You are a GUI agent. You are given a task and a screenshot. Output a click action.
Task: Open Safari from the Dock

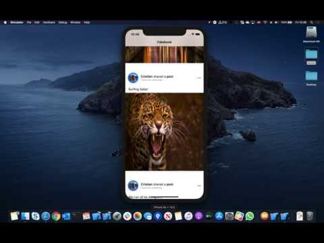pyautogui.click(x=46, y=216)
